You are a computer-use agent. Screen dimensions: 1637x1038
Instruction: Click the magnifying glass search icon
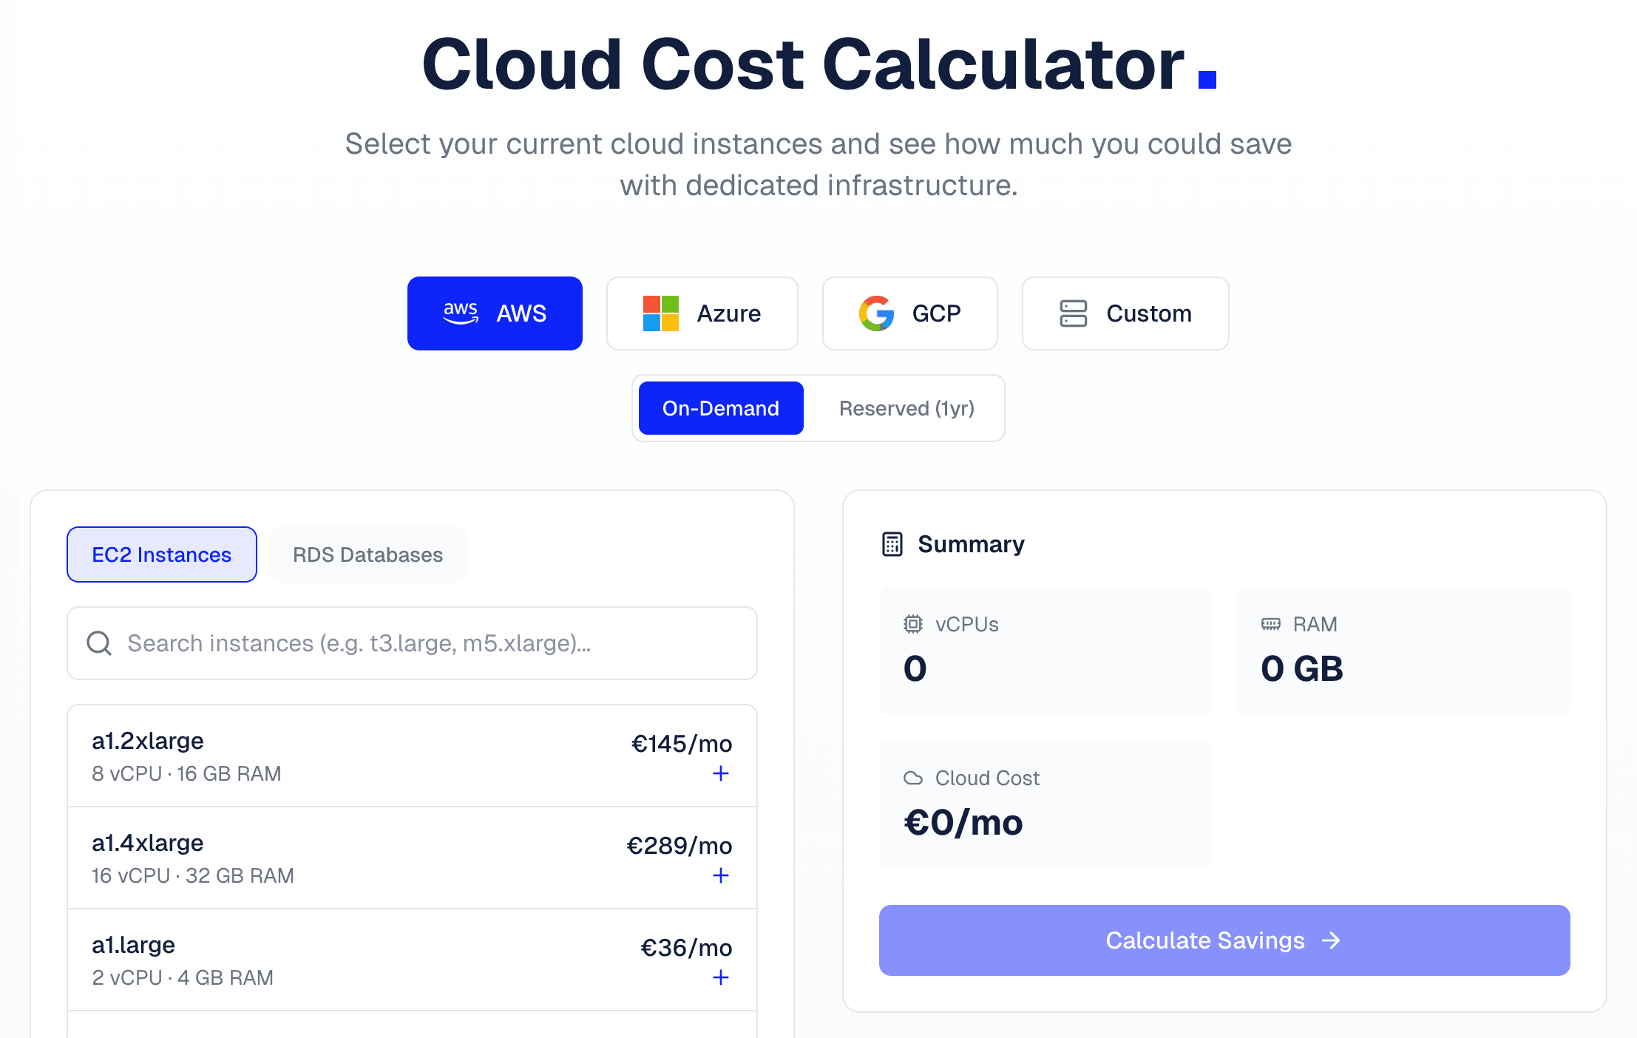99,643
